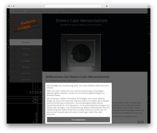Navigate to the Service page

point(26,55)
